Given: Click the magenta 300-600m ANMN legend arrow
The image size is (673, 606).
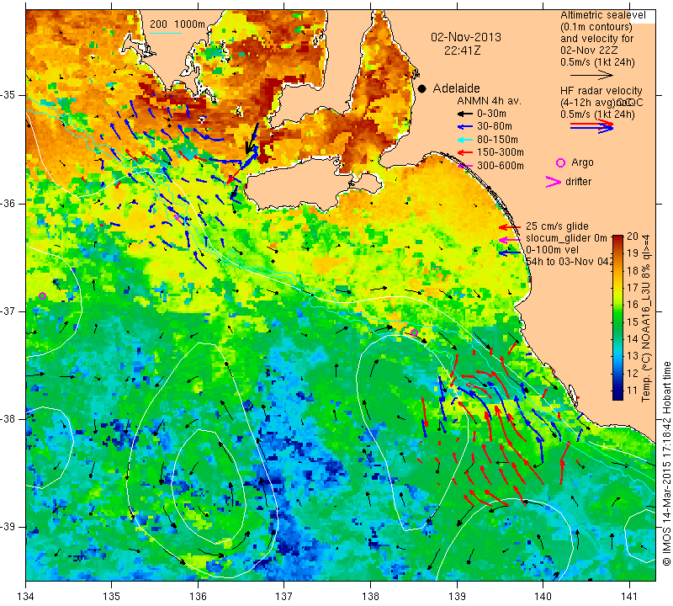Looking at the screenshot, I should pyautogui.click(x=465, y=166).
